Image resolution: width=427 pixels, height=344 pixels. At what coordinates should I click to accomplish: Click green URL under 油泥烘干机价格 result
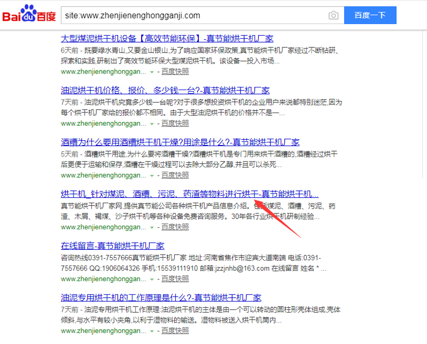coord(104,123)
